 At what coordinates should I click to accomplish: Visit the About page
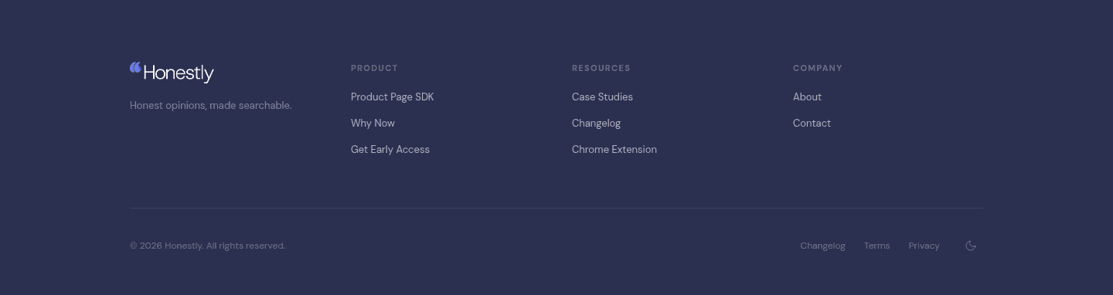[x=807, y=97]
